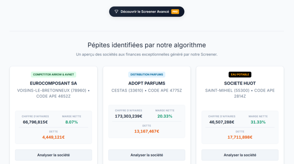
Task: Click Adopt Parfums' revenue figure 173,303,239€
Action: [129, 116]
